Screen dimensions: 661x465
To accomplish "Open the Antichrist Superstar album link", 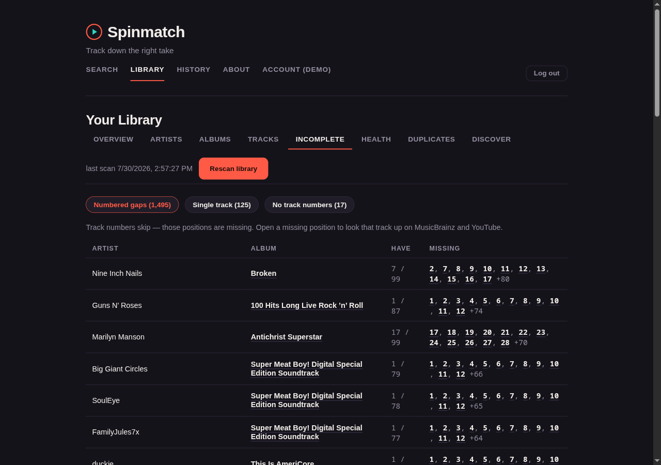I will tap(287, 337).
